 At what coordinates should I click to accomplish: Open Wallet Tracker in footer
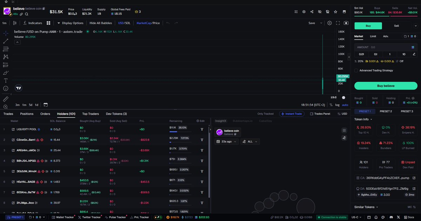63,217
